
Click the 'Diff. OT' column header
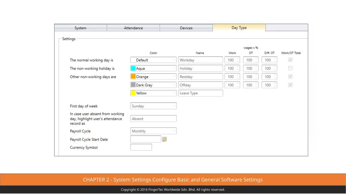(269, 53)
